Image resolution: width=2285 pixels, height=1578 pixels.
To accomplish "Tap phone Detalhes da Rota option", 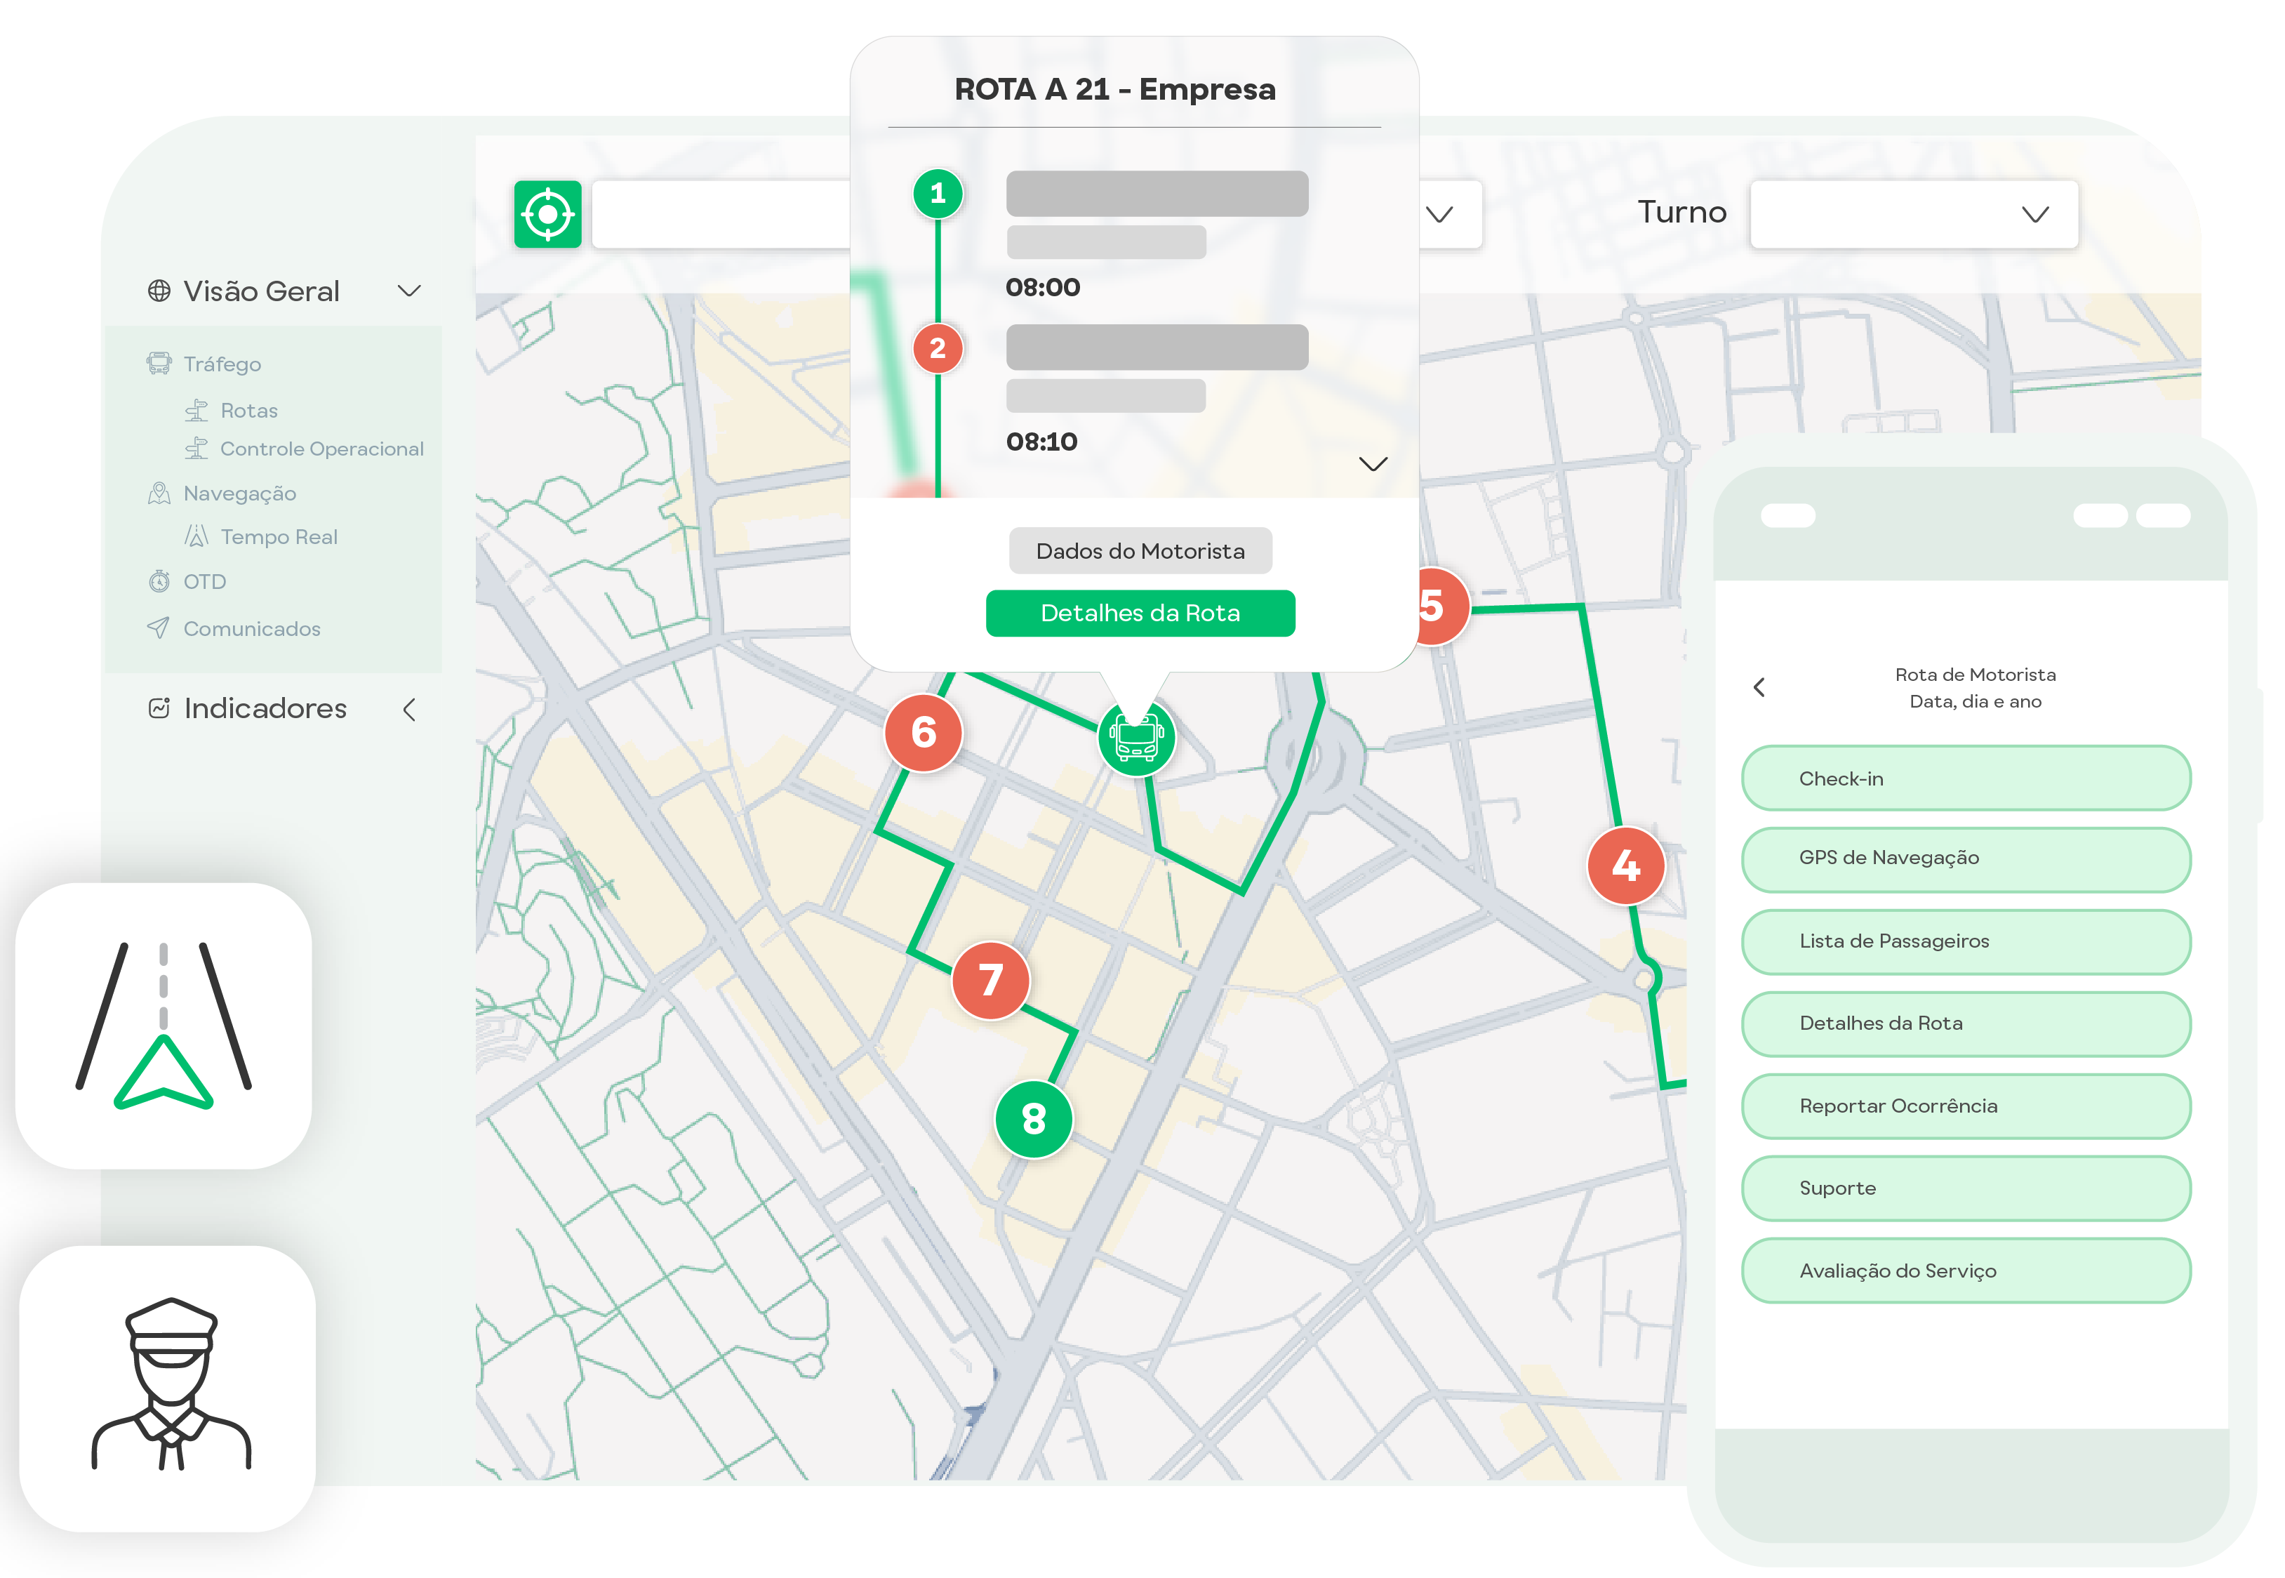I will click(x=1966, y=1023).
